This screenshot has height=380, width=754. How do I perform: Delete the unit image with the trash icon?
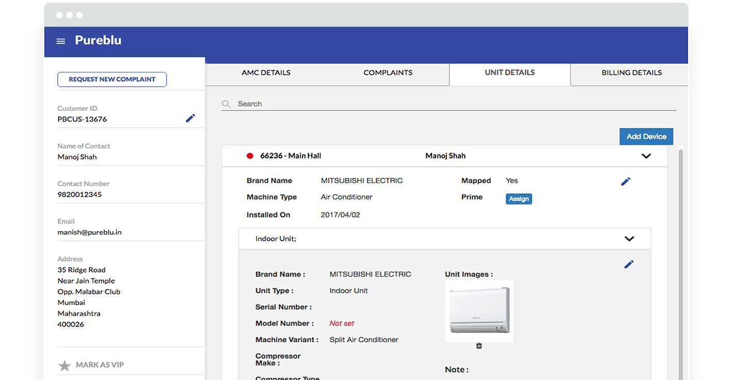click(x=479, y=346)
